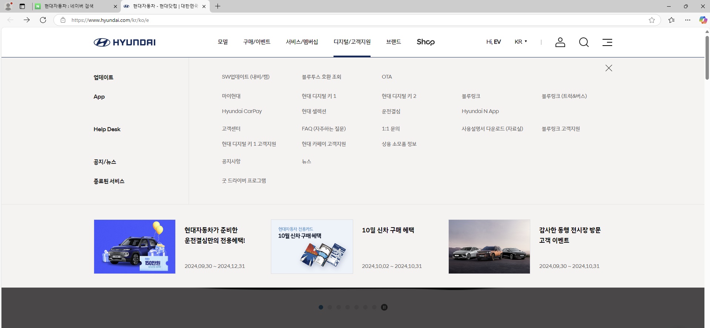
Task: Click the page vertical scrollbar thumb
Action: [x=707, y=57]
